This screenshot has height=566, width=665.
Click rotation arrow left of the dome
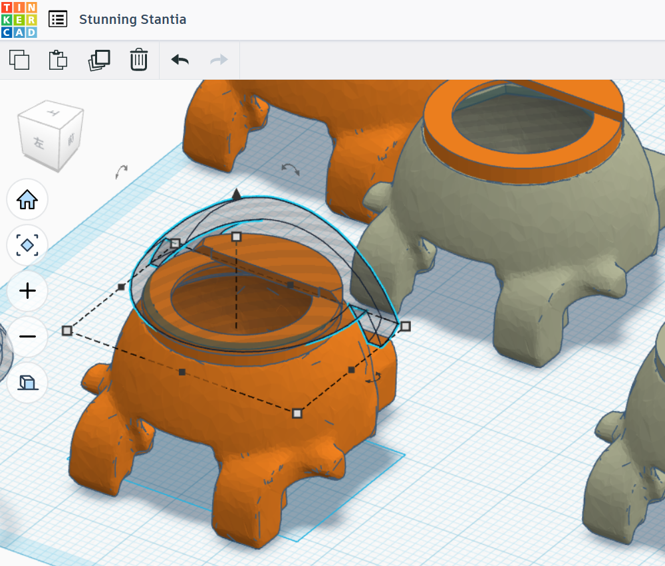(121, 172)
